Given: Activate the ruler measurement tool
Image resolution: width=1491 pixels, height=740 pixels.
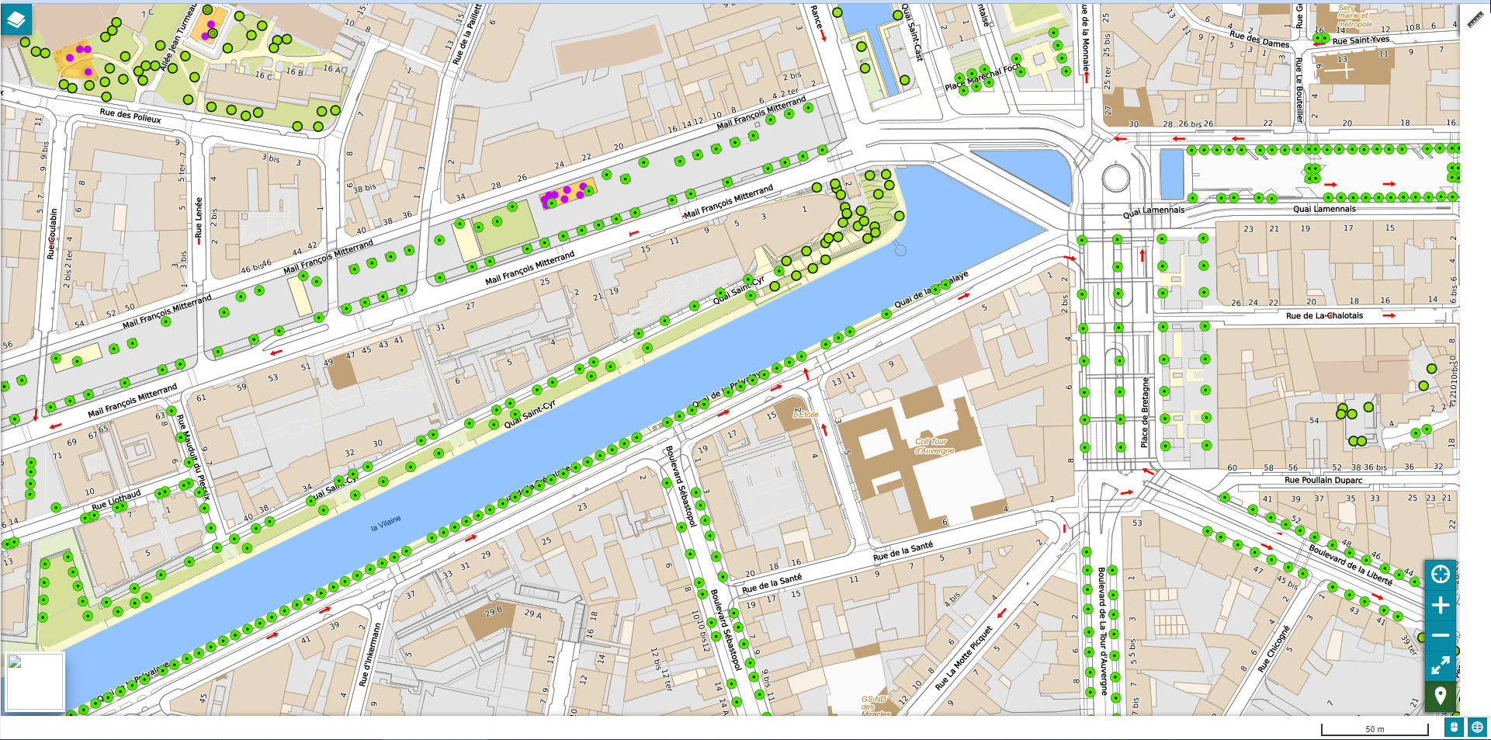Looking at the screenshot, I should click(1475, 19).
